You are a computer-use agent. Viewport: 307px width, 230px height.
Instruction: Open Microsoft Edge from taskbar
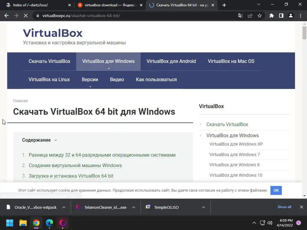pos(49,223)
